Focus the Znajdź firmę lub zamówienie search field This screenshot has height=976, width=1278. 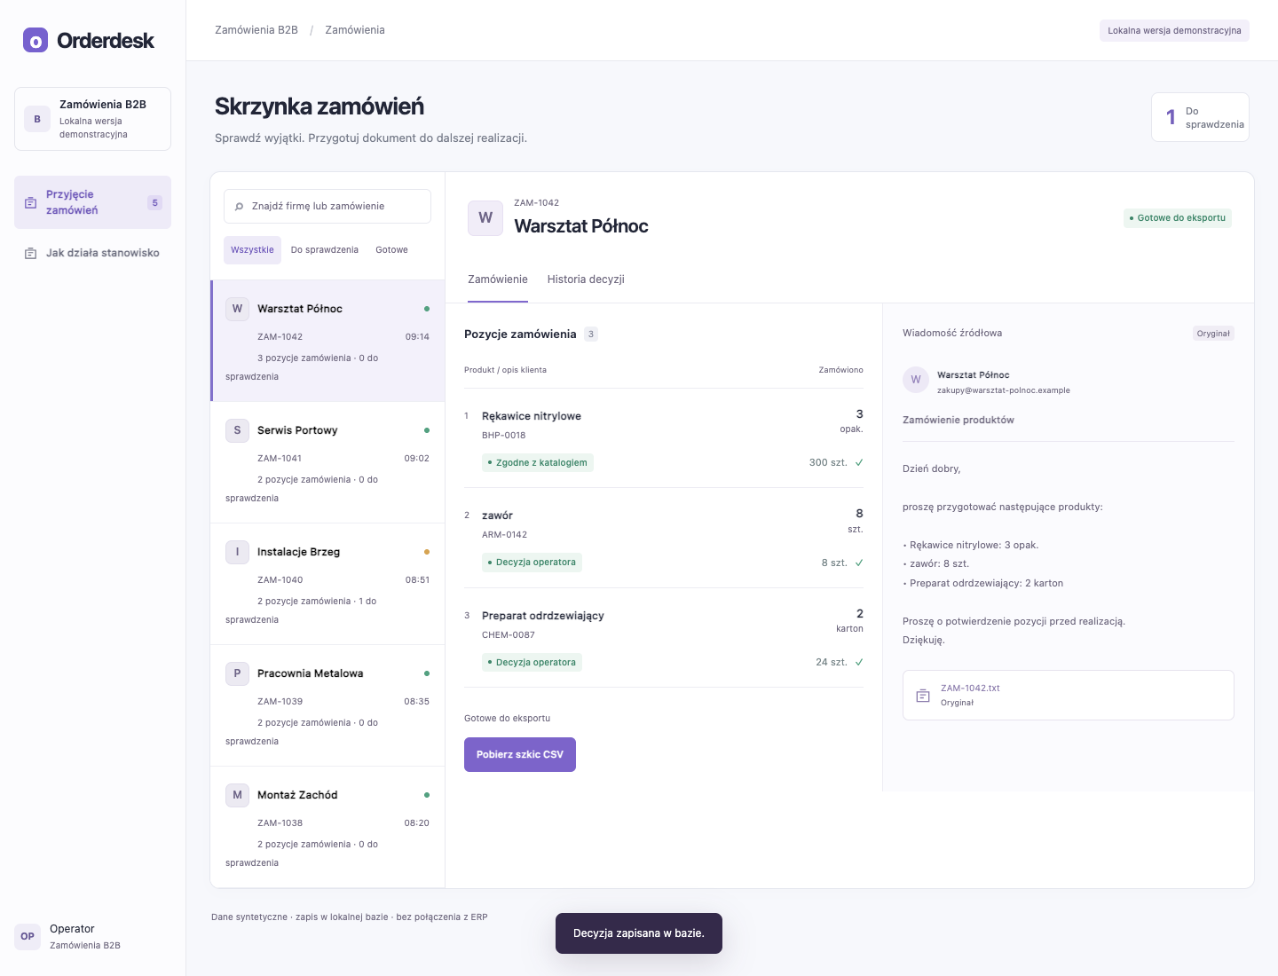click(327, 206)
